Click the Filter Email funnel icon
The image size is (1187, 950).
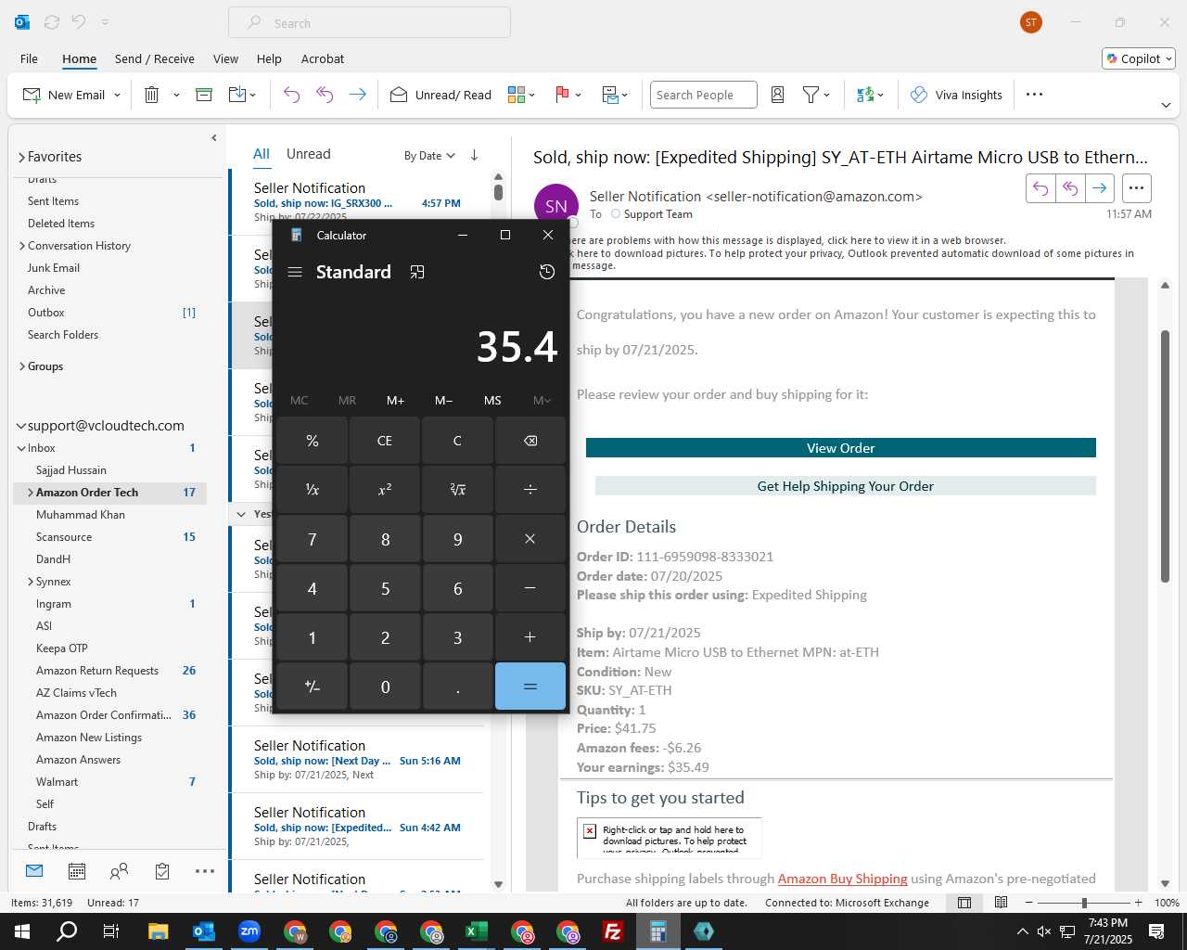810,95
